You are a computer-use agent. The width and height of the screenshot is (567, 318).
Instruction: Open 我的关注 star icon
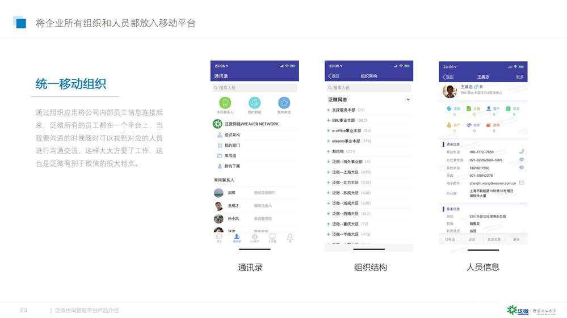[284, 103]
